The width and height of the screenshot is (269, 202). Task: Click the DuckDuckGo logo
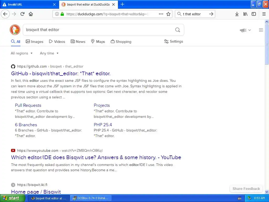15,30
